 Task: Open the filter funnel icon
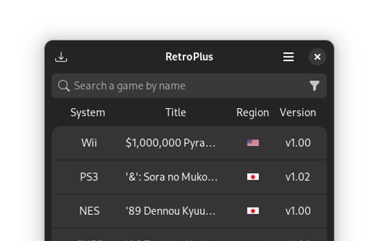click(314, 86)
